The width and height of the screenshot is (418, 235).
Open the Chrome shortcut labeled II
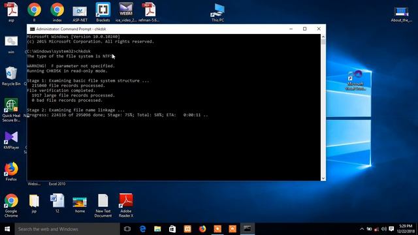[x=34, y=12]
